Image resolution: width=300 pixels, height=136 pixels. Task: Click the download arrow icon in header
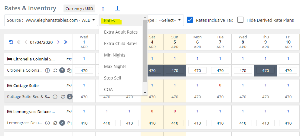click(117, 8)
